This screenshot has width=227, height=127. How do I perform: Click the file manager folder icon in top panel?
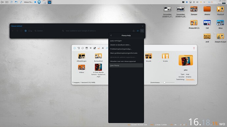16,2
